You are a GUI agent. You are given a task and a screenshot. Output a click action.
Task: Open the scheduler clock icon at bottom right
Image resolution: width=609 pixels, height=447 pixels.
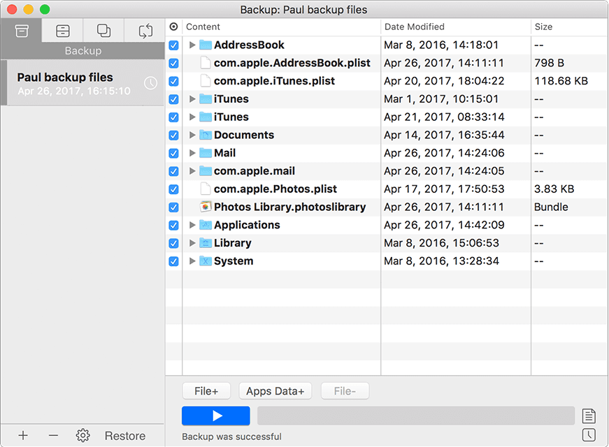click(589, 435)
